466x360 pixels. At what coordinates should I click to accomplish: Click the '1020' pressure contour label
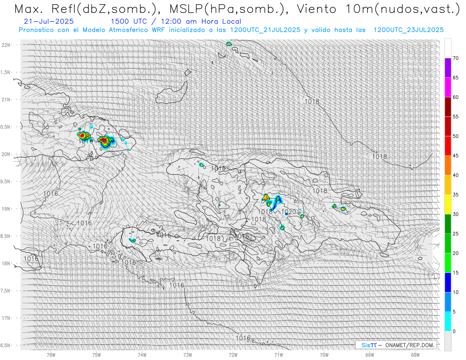point(289,212)
